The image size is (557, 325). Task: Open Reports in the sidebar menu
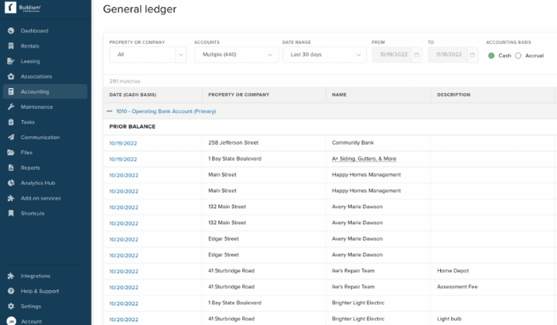pos(30,168)
